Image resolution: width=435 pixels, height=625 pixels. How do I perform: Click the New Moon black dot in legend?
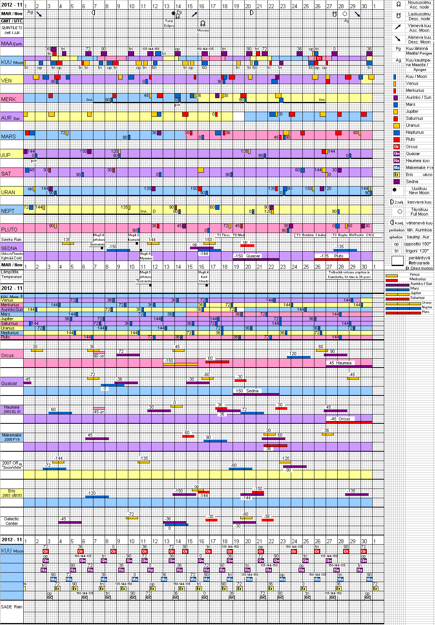(395, 190)
